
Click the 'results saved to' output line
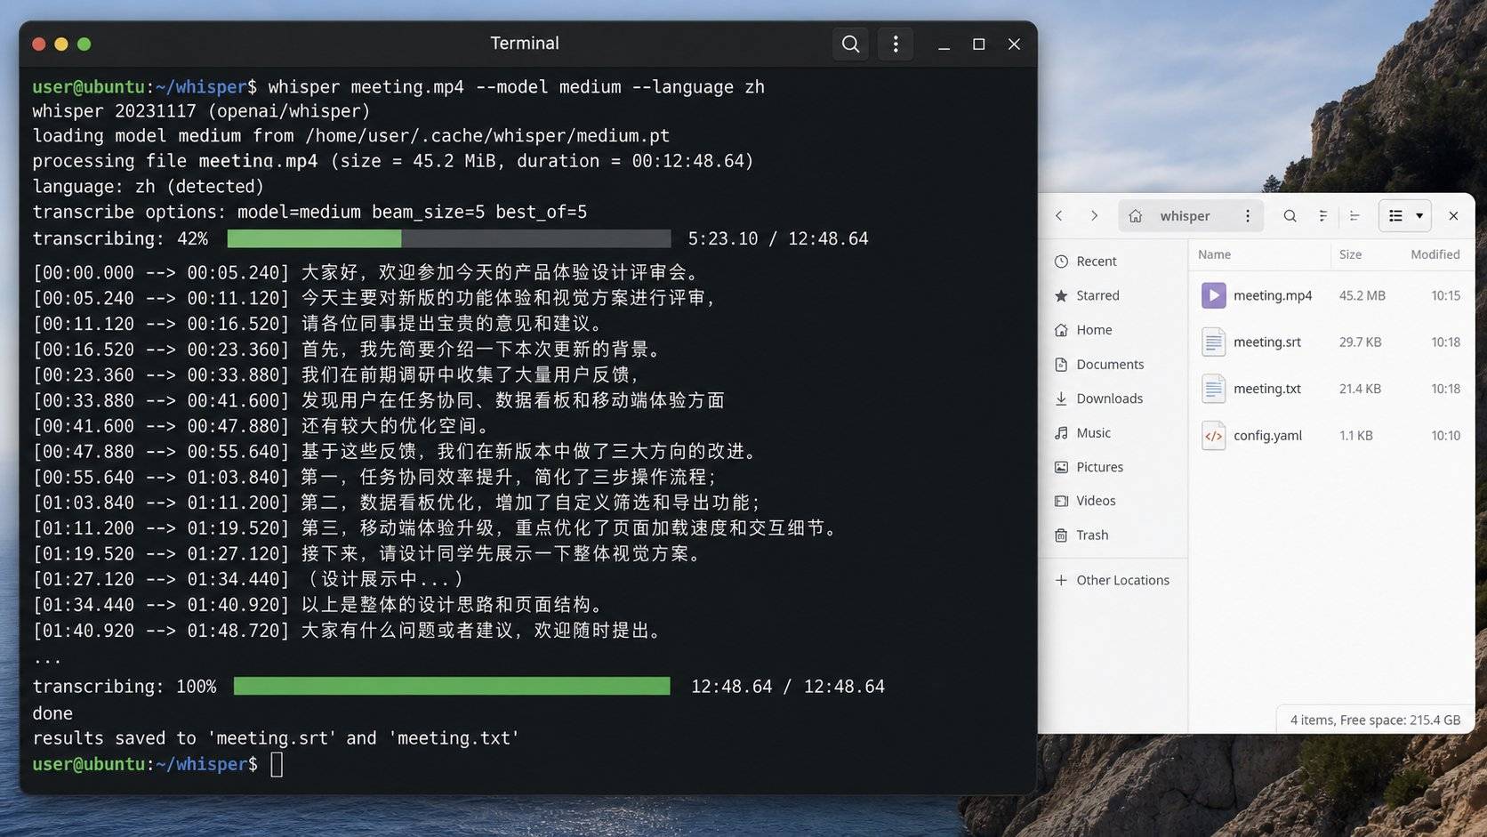276,738
